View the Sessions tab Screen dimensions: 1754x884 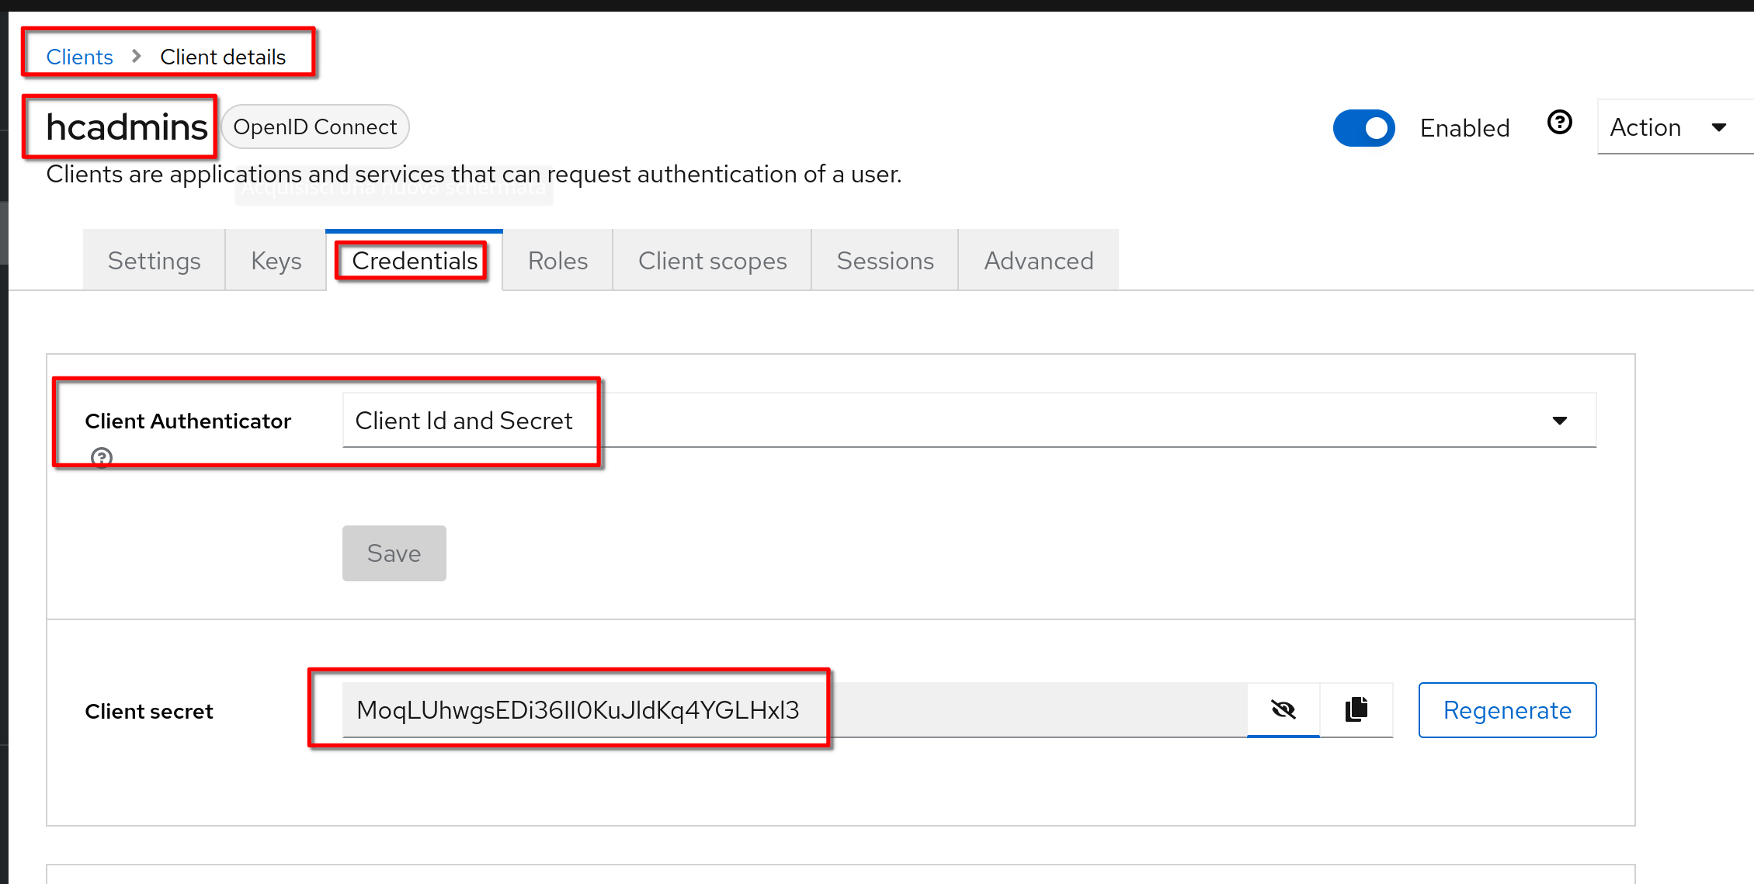click(x=884, y=261)
